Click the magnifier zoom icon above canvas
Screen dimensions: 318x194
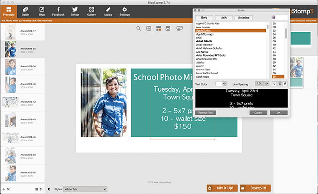(139, 29)
